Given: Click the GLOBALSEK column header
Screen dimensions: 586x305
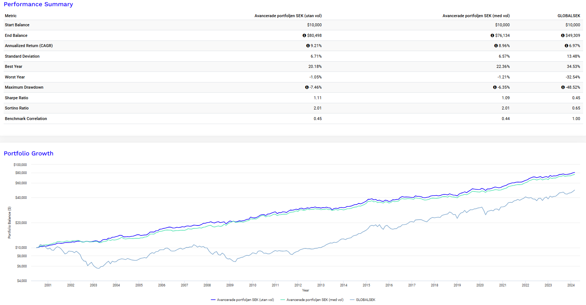Looking at the screenshot, I should pyautogui.click(x=568, y=16).
